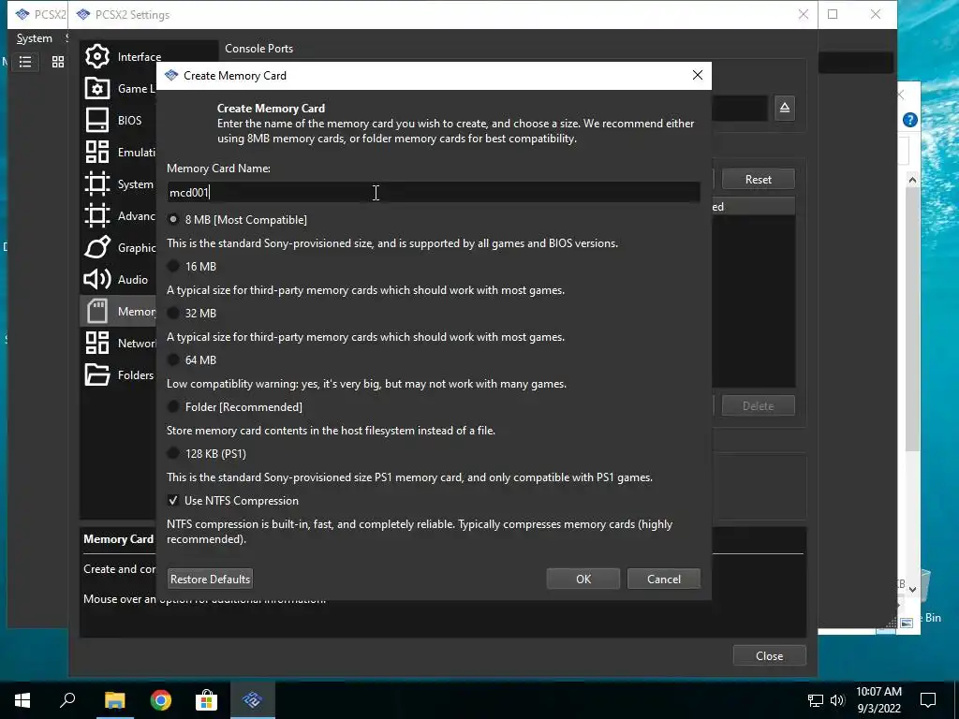Select the Emulation settings icon

[97, 152]
